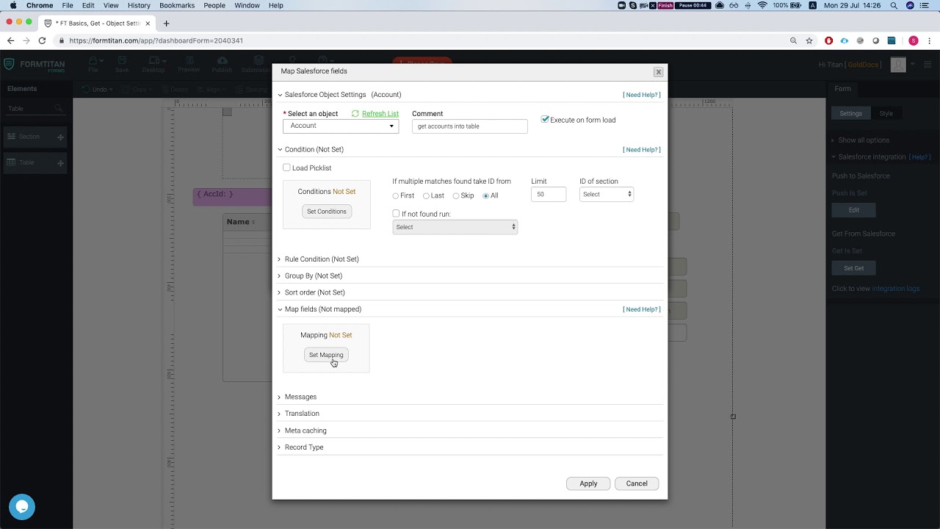This screenshot has height=529, width=940.
Task: Open the Bookmarks menu in the menu bar
Action: coord(177,5)
